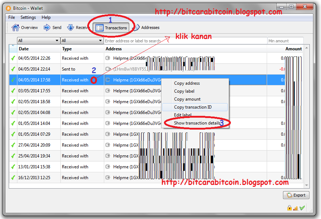Click the Export button
321x219 pixels.
[296, 195]
